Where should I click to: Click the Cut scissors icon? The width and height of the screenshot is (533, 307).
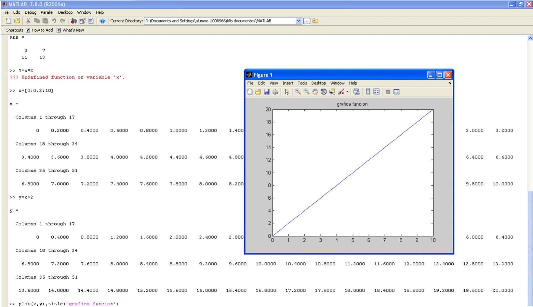(x=28, y=21)
